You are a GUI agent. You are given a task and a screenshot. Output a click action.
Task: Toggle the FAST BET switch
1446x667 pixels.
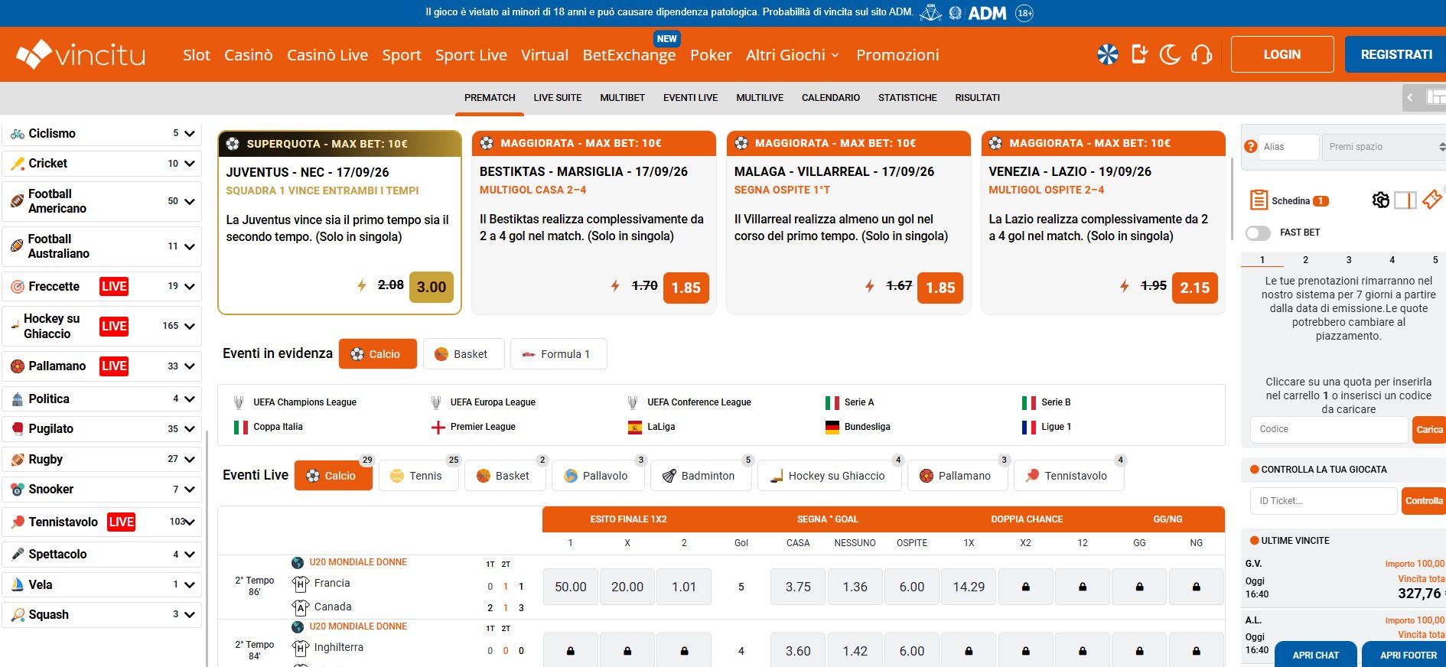coord(1258,233)
